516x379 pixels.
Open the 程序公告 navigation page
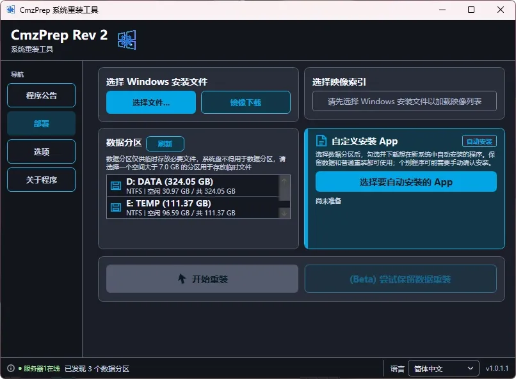click(41, 95)
